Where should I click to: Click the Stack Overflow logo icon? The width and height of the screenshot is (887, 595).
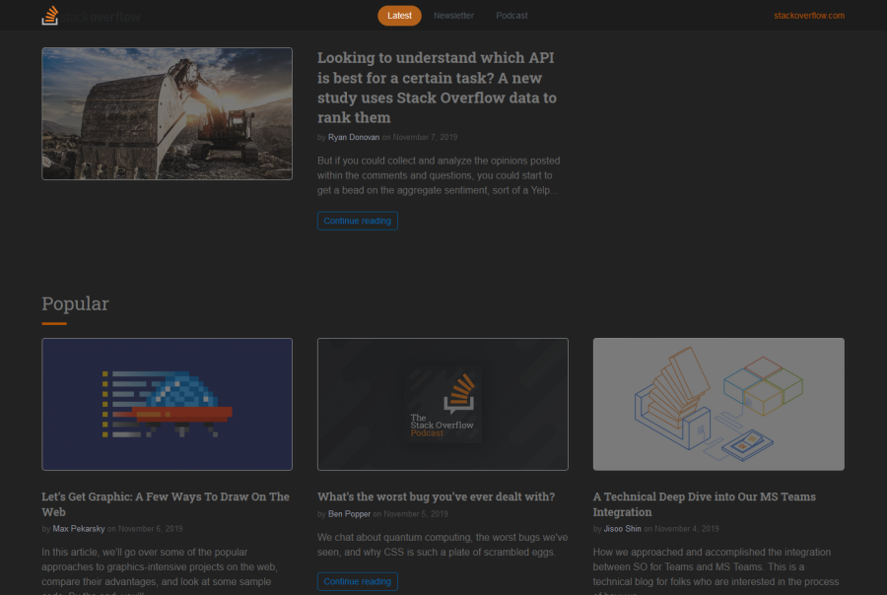coord(50,16)
